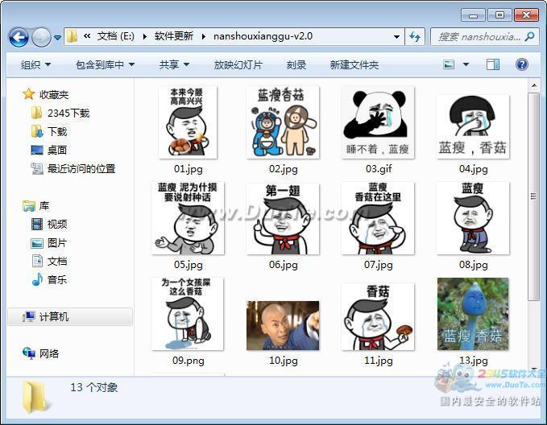Screen dimensions: 547x425
Task: Open the 文档 library
Action: click(x=49, y=261)
